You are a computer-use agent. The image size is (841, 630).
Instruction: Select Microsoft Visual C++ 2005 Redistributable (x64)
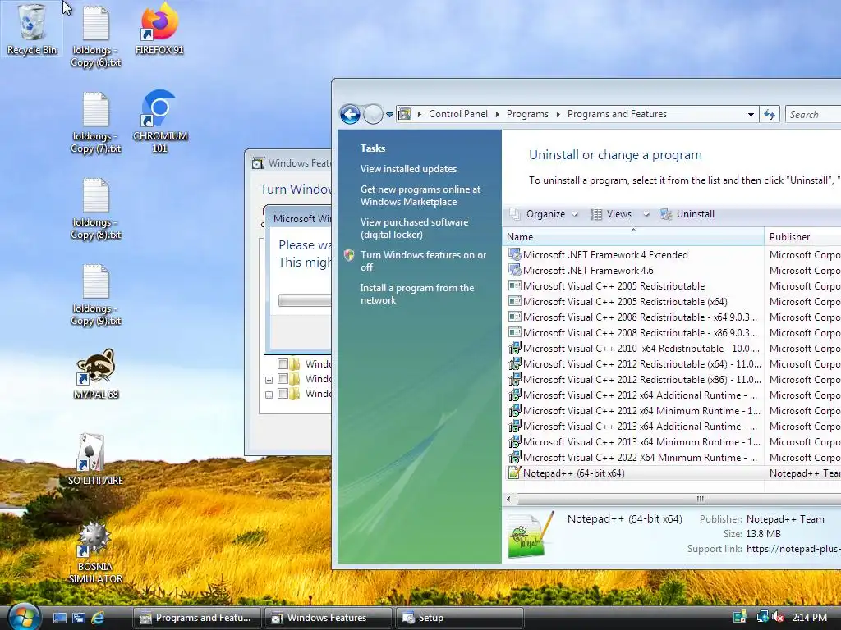625,302
